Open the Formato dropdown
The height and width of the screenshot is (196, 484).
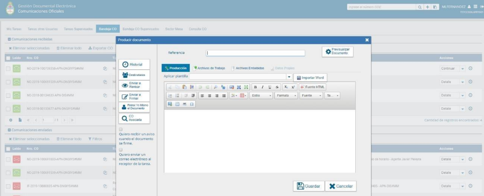point(286,96)
